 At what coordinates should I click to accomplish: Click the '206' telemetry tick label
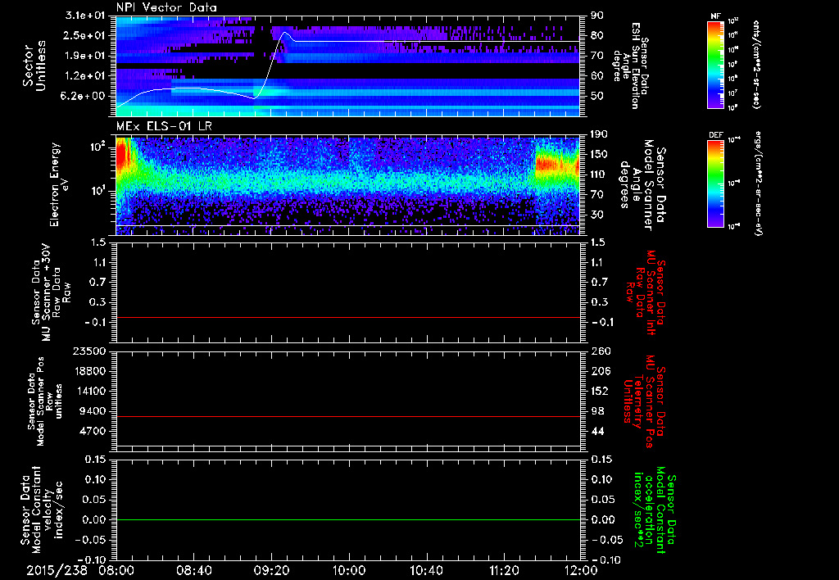click(599, 371)
